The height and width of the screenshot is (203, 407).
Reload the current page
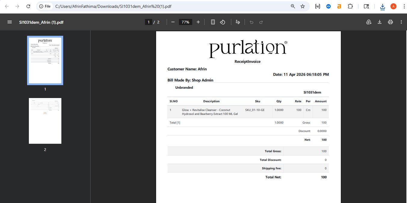28,6
